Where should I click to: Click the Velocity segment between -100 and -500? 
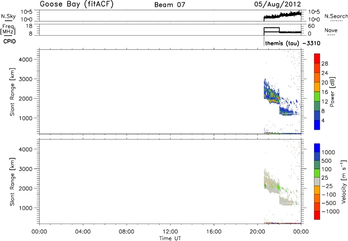(317, 199)
